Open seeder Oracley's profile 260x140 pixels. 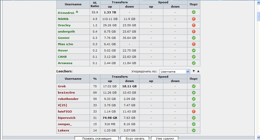(x=64, y=25)
